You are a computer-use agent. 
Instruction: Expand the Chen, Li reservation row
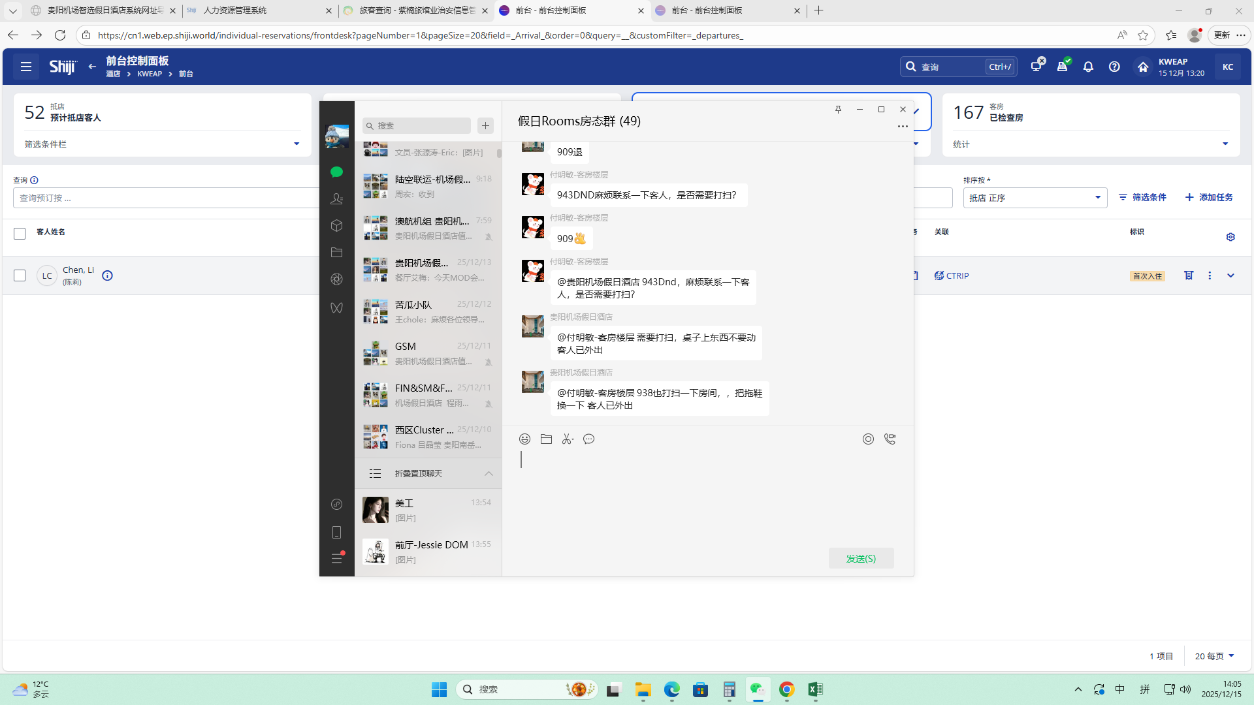tap(1230, 275)
